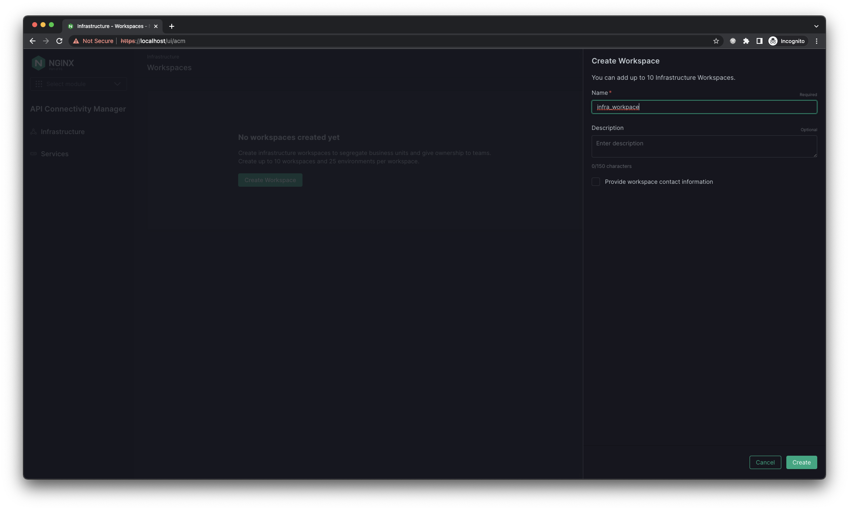Click the Cancel button
This screenshot has height=510, width=849.
[x=765, y=462]
